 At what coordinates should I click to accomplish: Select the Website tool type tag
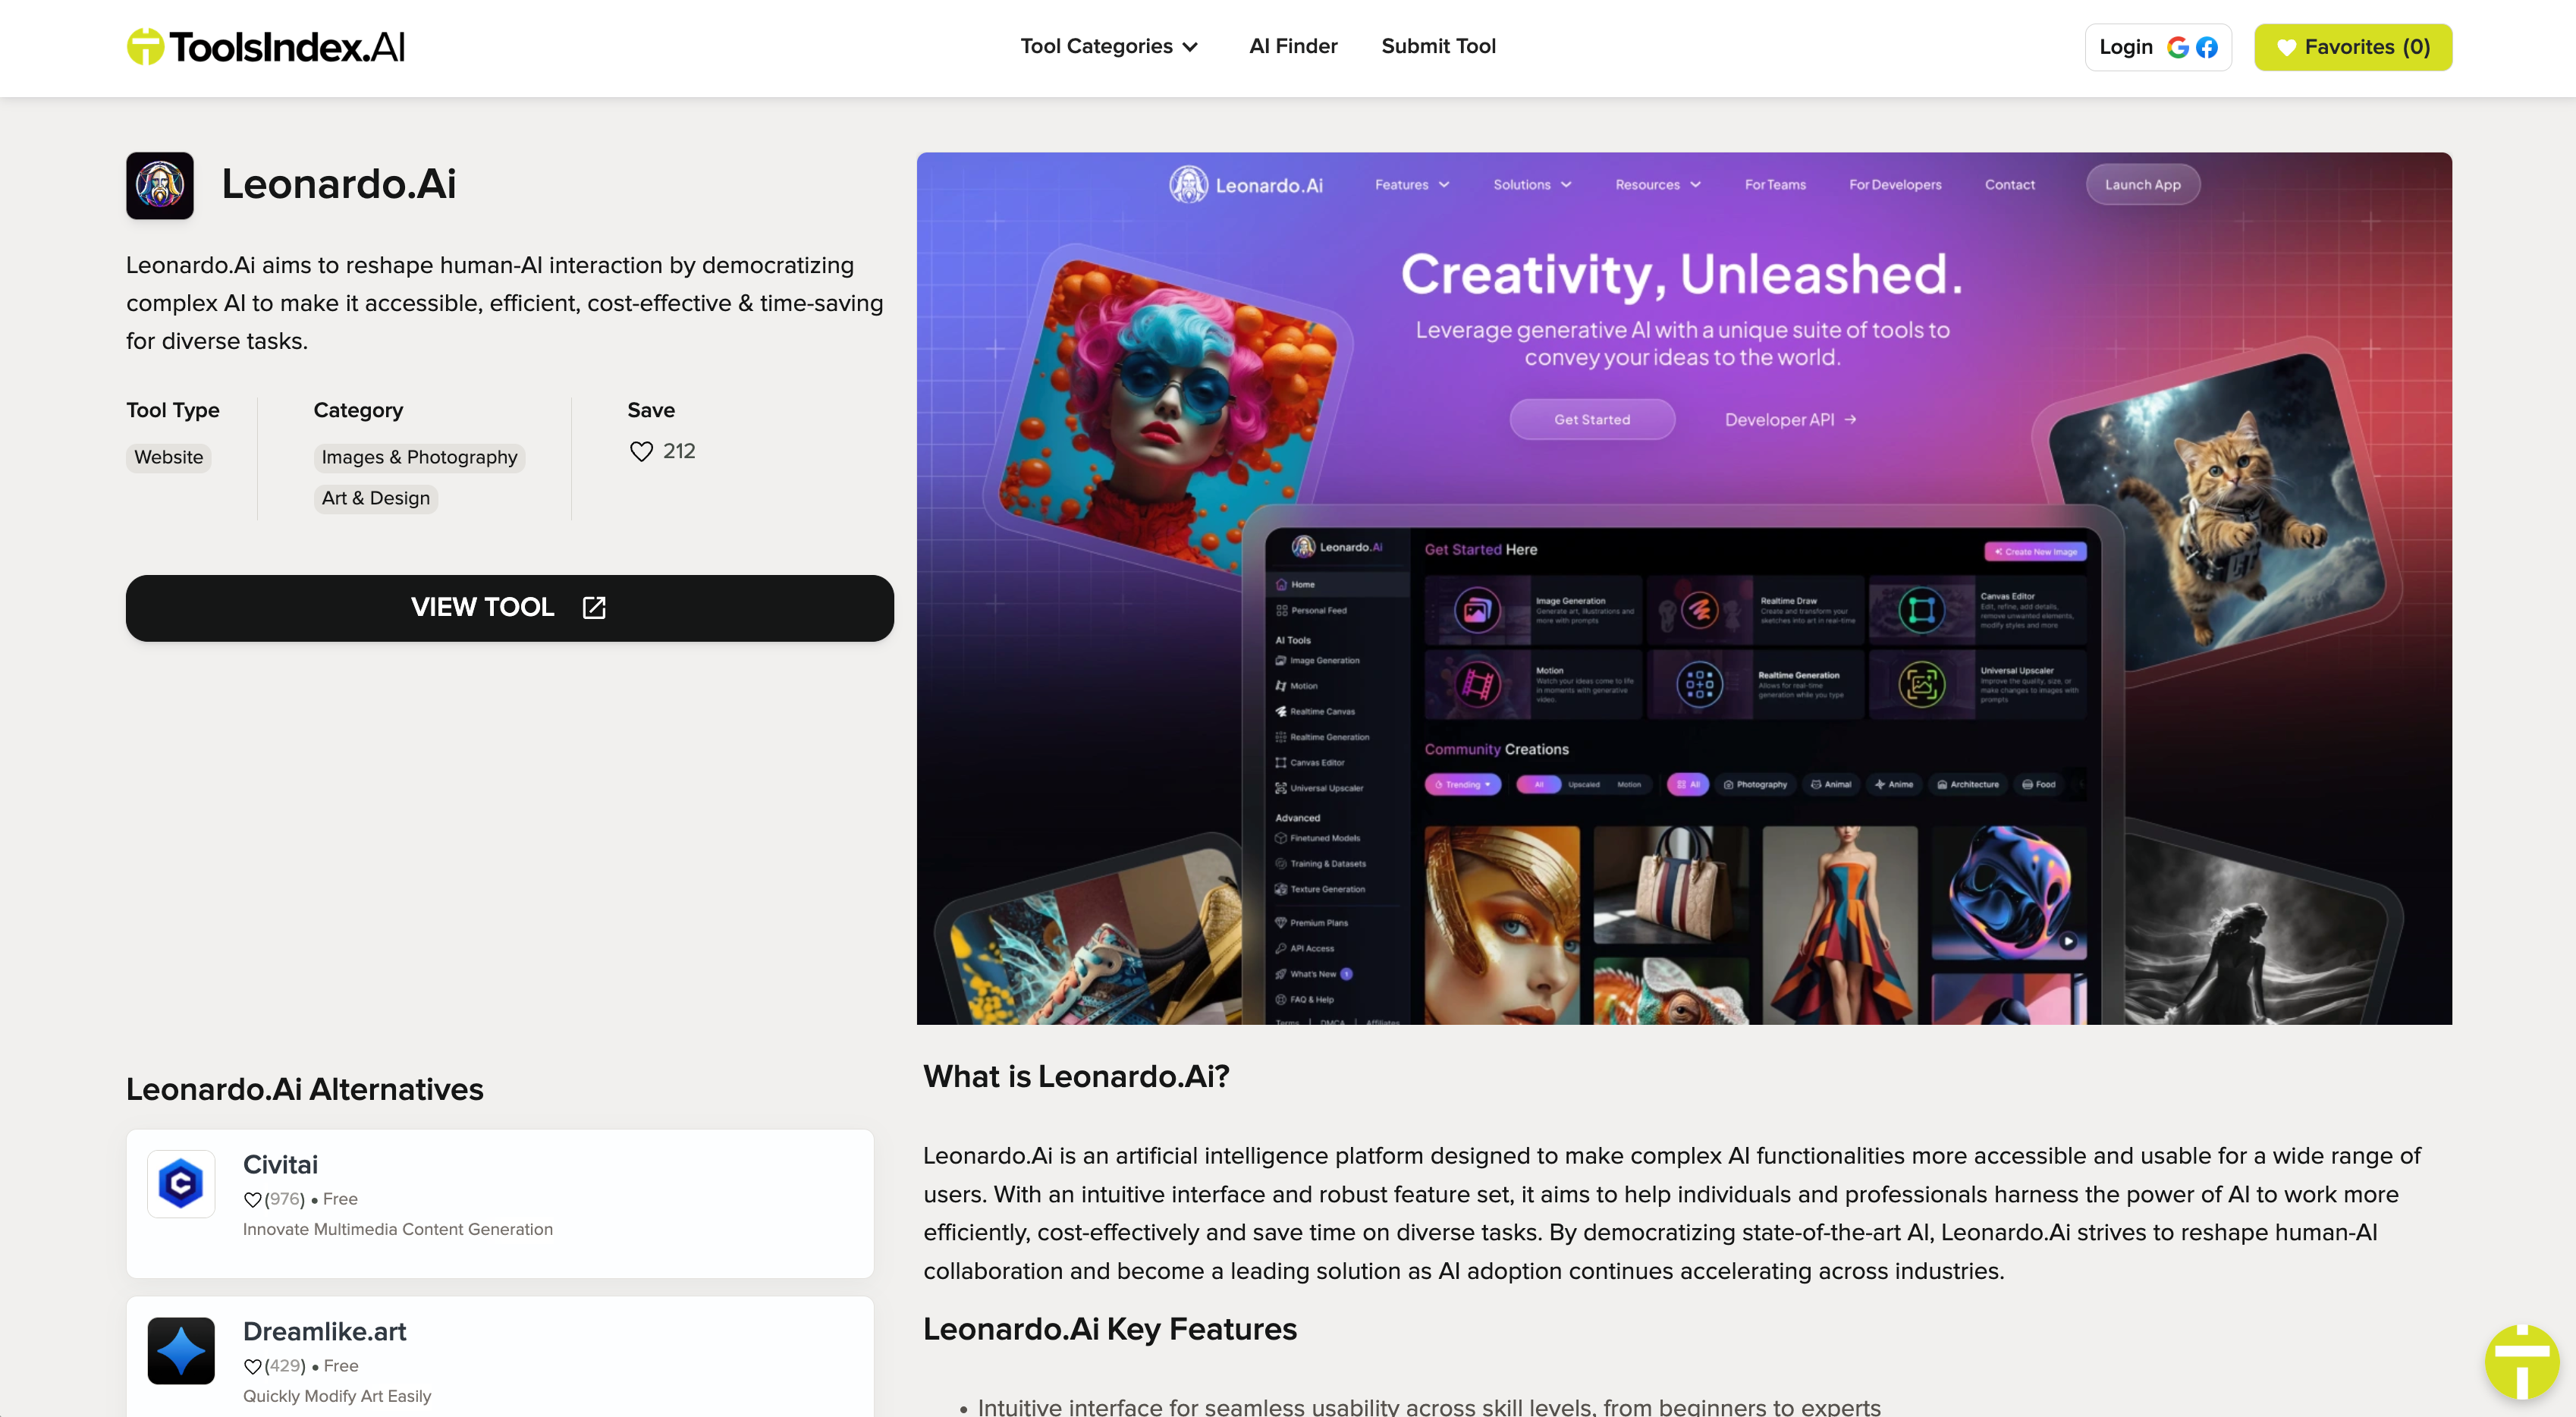pos(168,457)
